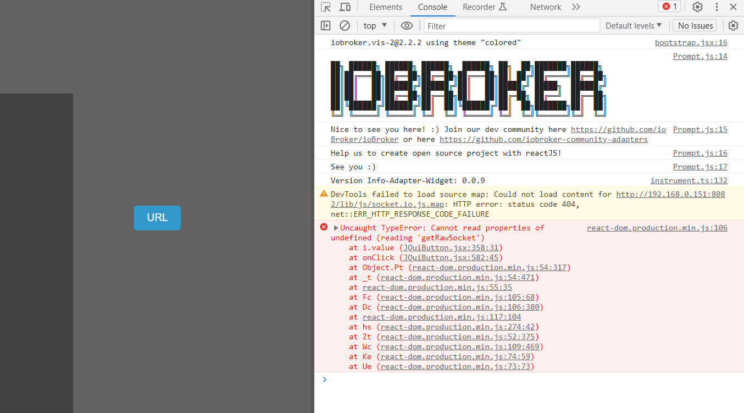Open react-dom.production.min.js:73:73 stack link
The height and width of the screenshot is (413, 744).
(456, 366)
